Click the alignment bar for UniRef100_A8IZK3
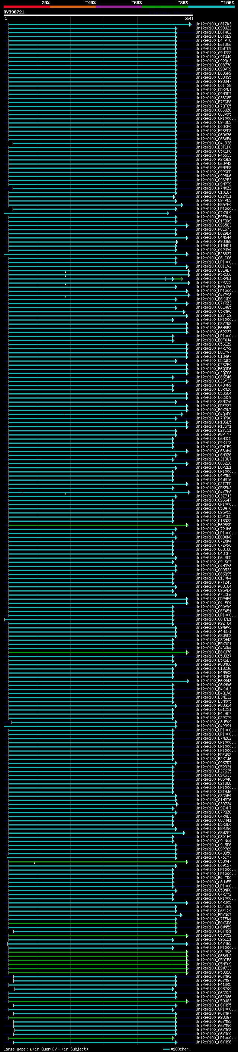This screenshot has height=1052, width=238. (x=100, y=25)
